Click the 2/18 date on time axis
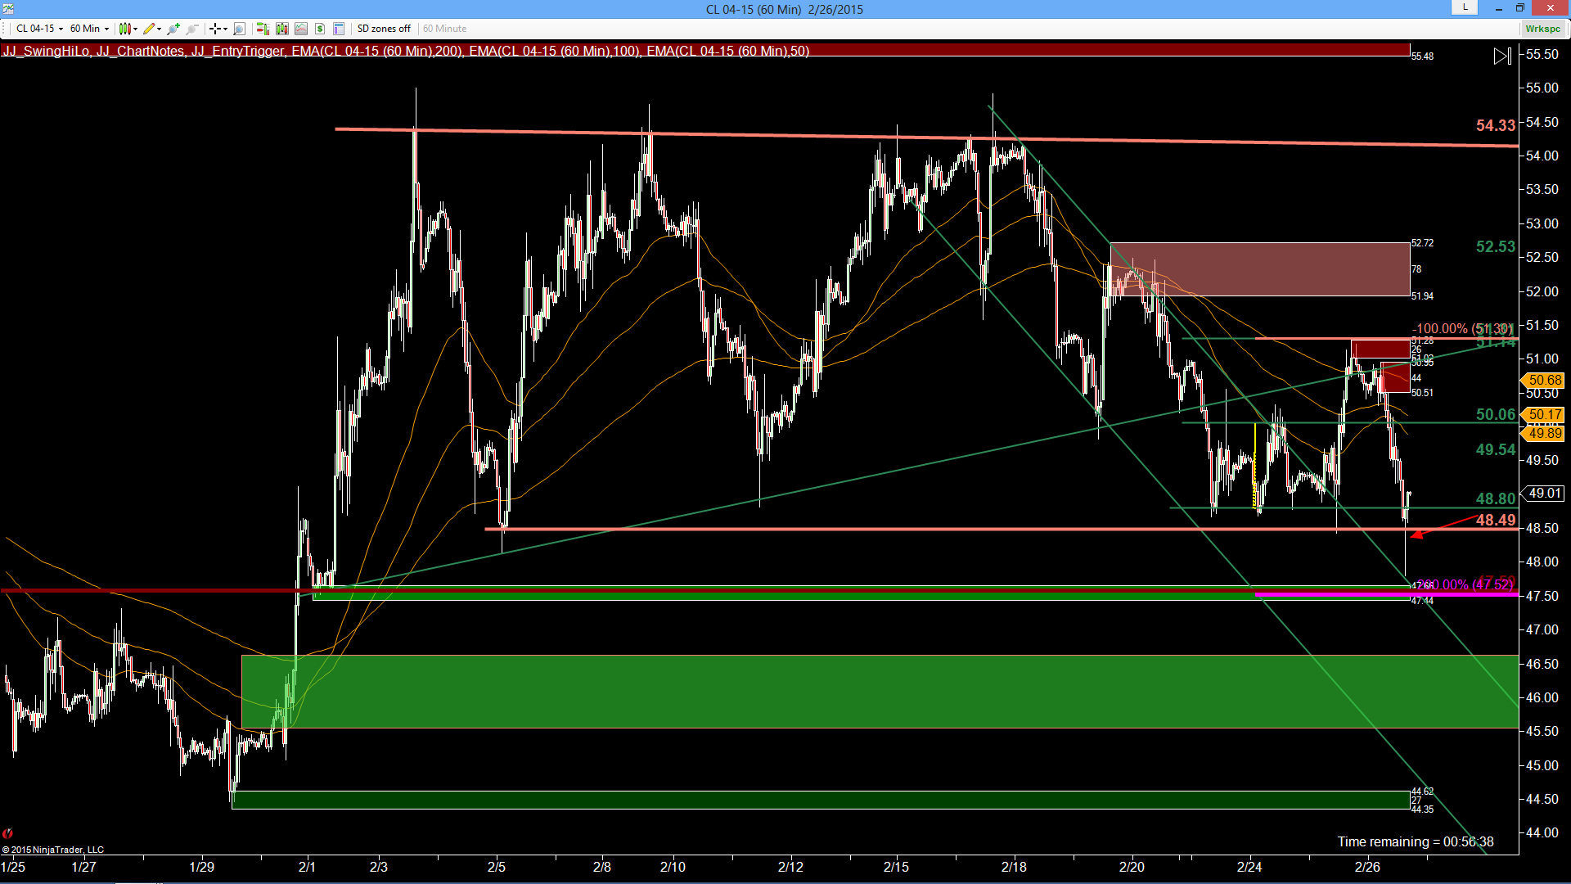The width and height of the screenshot is (1571, 884). [1014, 867]
